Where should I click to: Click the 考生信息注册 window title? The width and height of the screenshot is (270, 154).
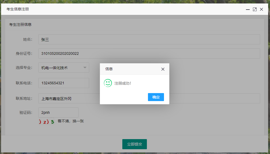coord(18,9)
